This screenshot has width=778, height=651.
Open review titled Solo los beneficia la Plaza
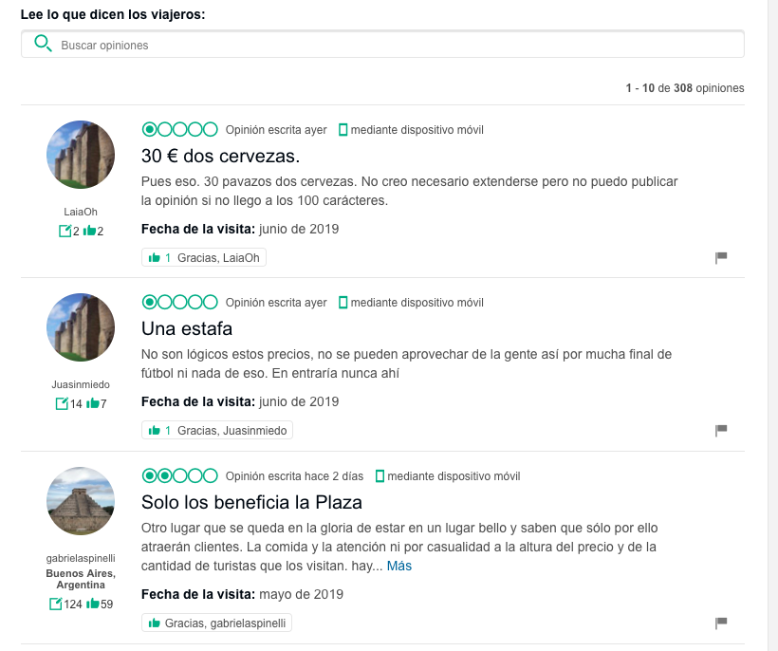click(x=251, y=502)
